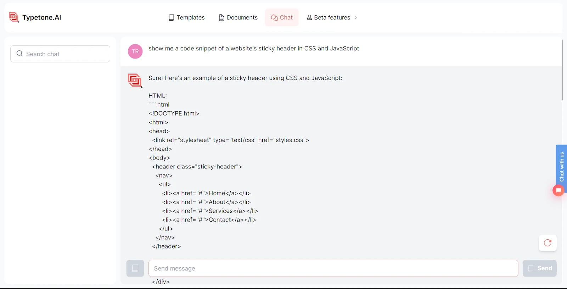Click the magnifier icon in Search chat
The width and height of the screenshot is (567, 290).
tap(20, 54)
